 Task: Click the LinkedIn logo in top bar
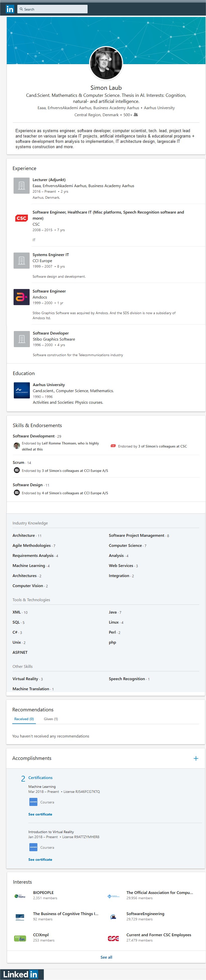(10, 9)
